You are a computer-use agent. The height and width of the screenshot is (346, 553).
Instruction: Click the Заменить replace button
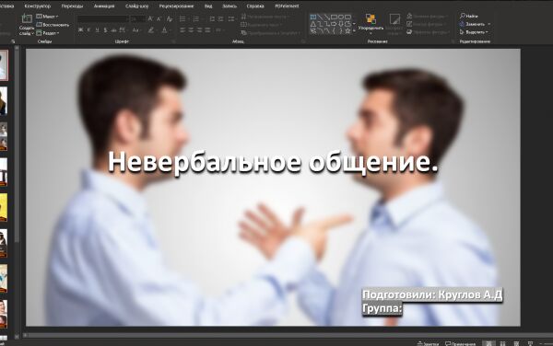point(472,24)
